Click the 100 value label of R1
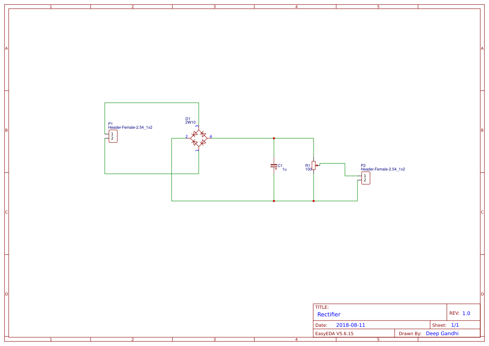The height and width of the screenshot is (346, 489). 308,169
